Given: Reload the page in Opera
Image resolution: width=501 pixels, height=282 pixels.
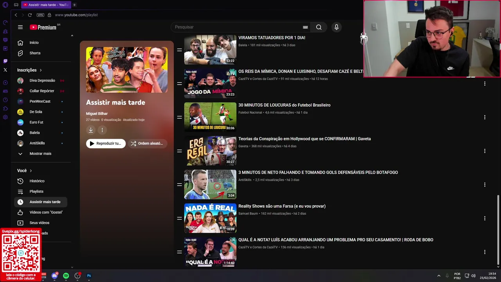Looking at the screenshot, I should click(x=30, y=15).
